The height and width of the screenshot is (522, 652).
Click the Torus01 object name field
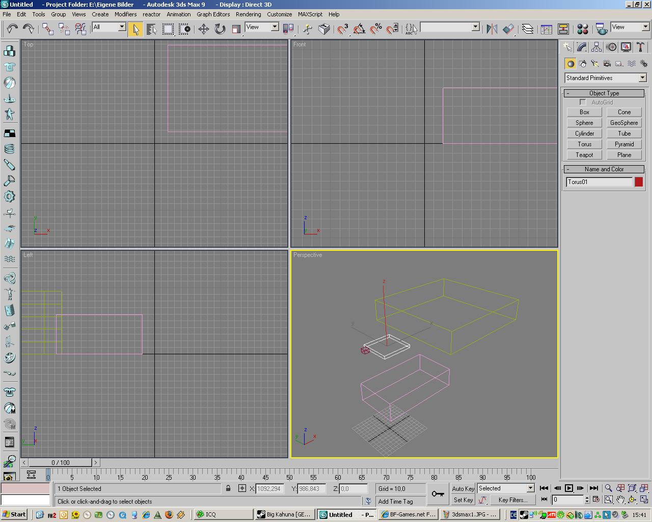point(599,182)
